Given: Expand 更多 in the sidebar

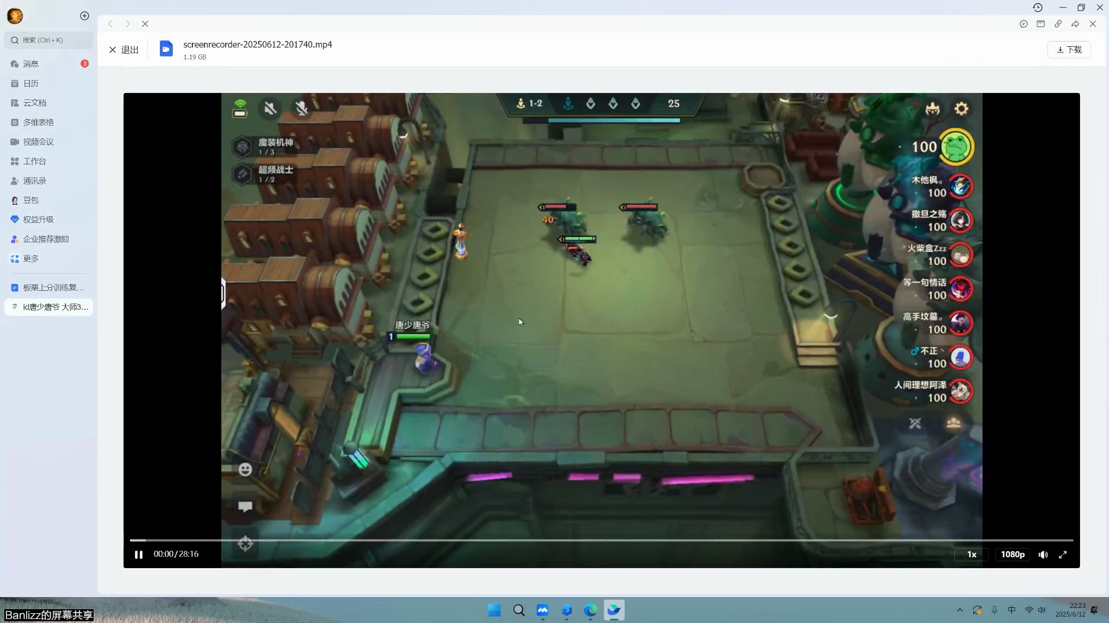Looking at the screenshot, I should (31, 258).
